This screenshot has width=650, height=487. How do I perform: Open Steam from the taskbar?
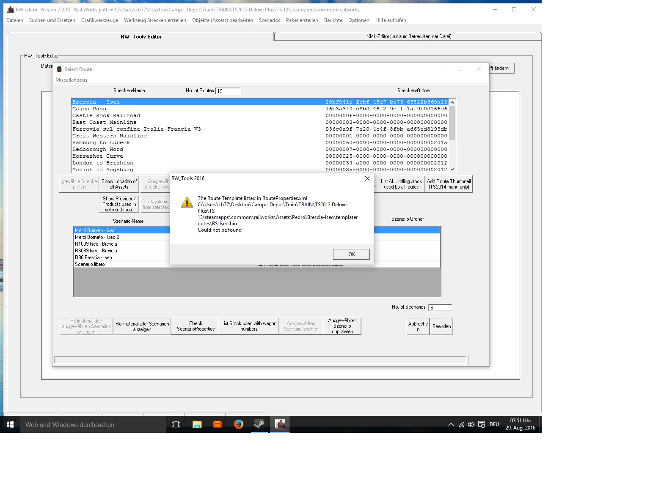click(259, 424)
